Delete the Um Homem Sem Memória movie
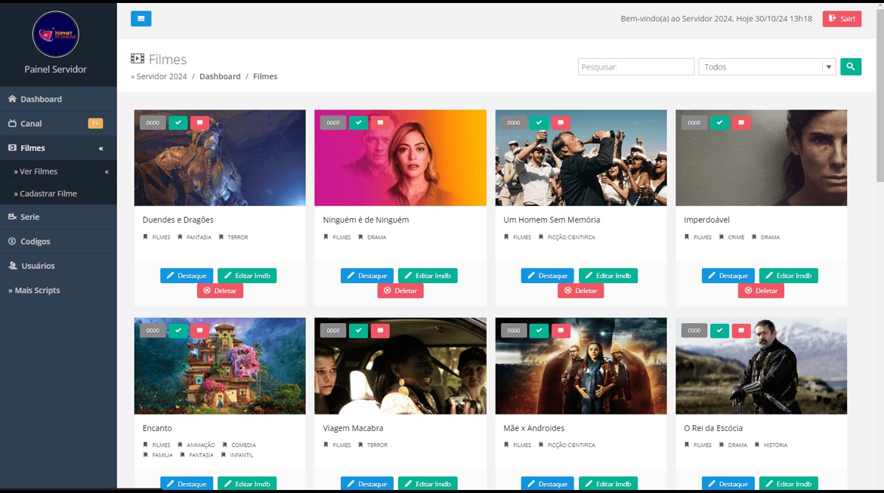 (x=581, y=291)
